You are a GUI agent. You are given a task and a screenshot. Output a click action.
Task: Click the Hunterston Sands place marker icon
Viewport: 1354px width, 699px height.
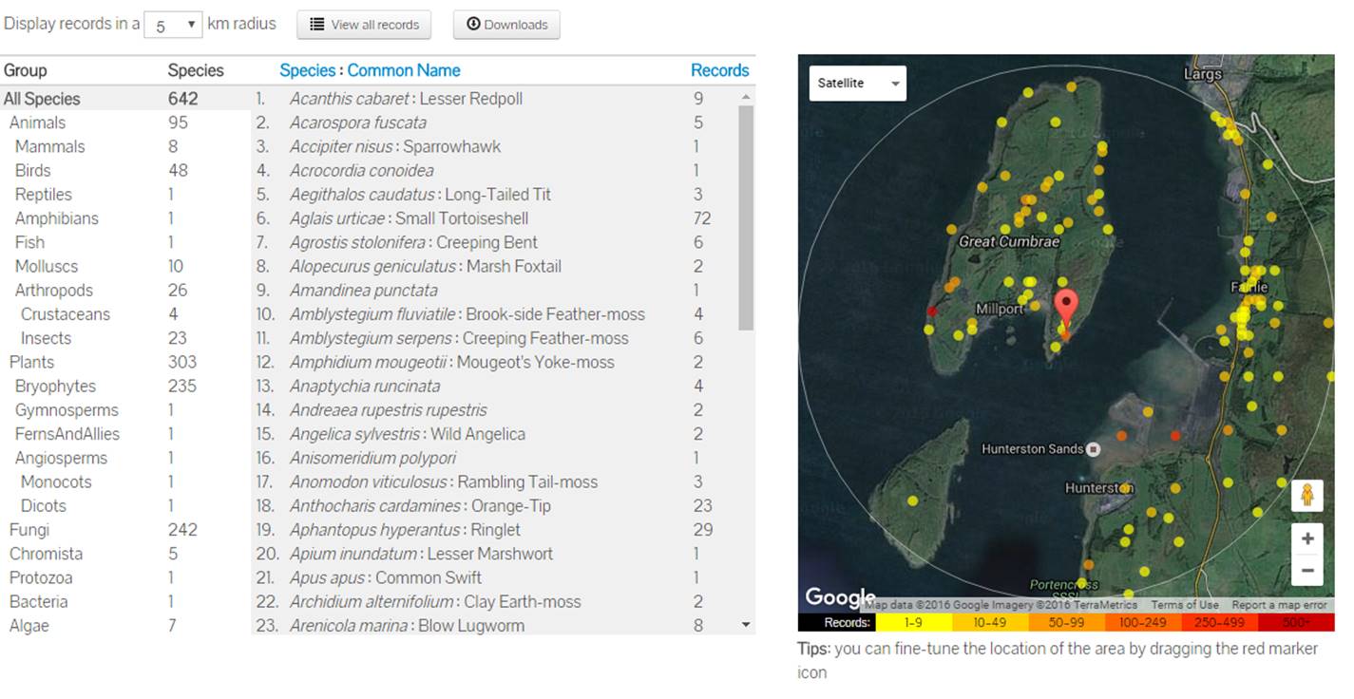coord(1094,448)
